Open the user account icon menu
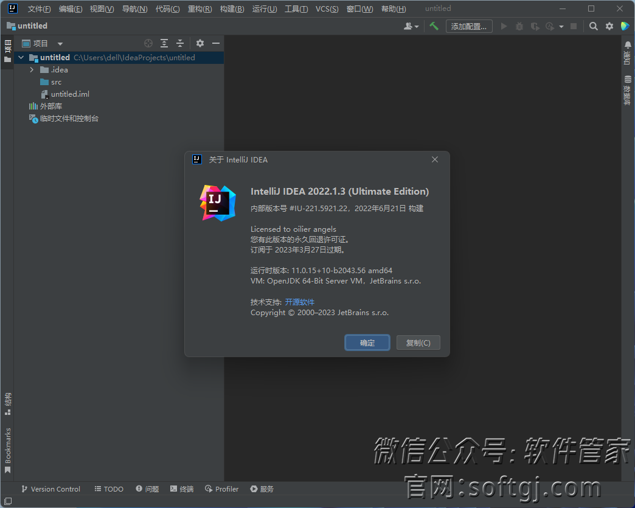The image size is (635, 508). (x=411, y=26)
